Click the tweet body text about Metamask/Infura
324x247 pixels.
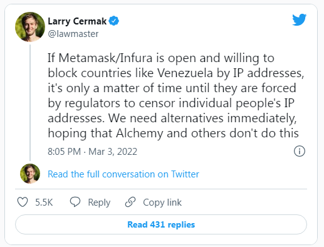[175, 95]
